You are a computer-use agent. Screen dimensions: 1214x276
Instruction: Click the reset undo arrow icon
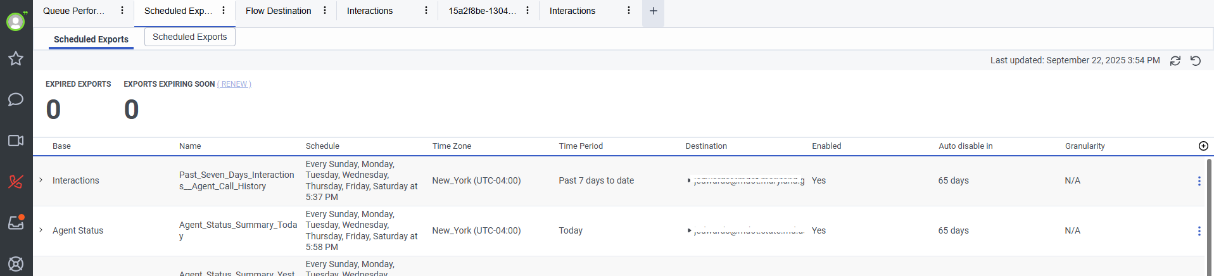tap(1196, 61)
